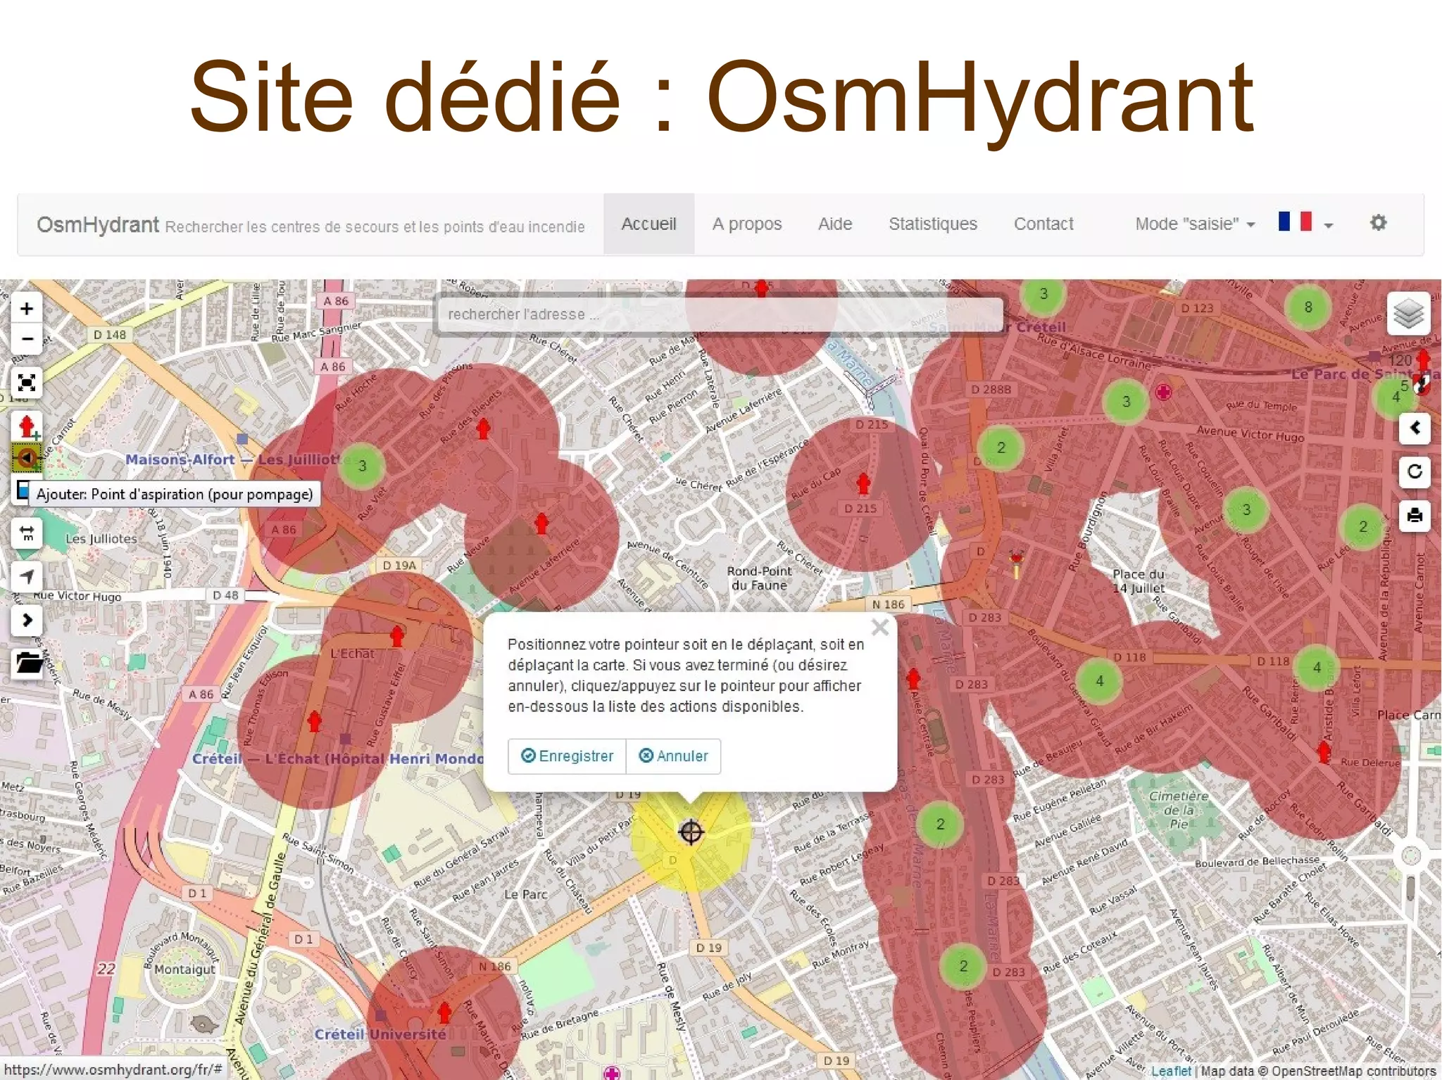The width and height of the screenshot is (1442, 1080).
Task: Open the Aide menu item
Action: click(x=835, y=224)
